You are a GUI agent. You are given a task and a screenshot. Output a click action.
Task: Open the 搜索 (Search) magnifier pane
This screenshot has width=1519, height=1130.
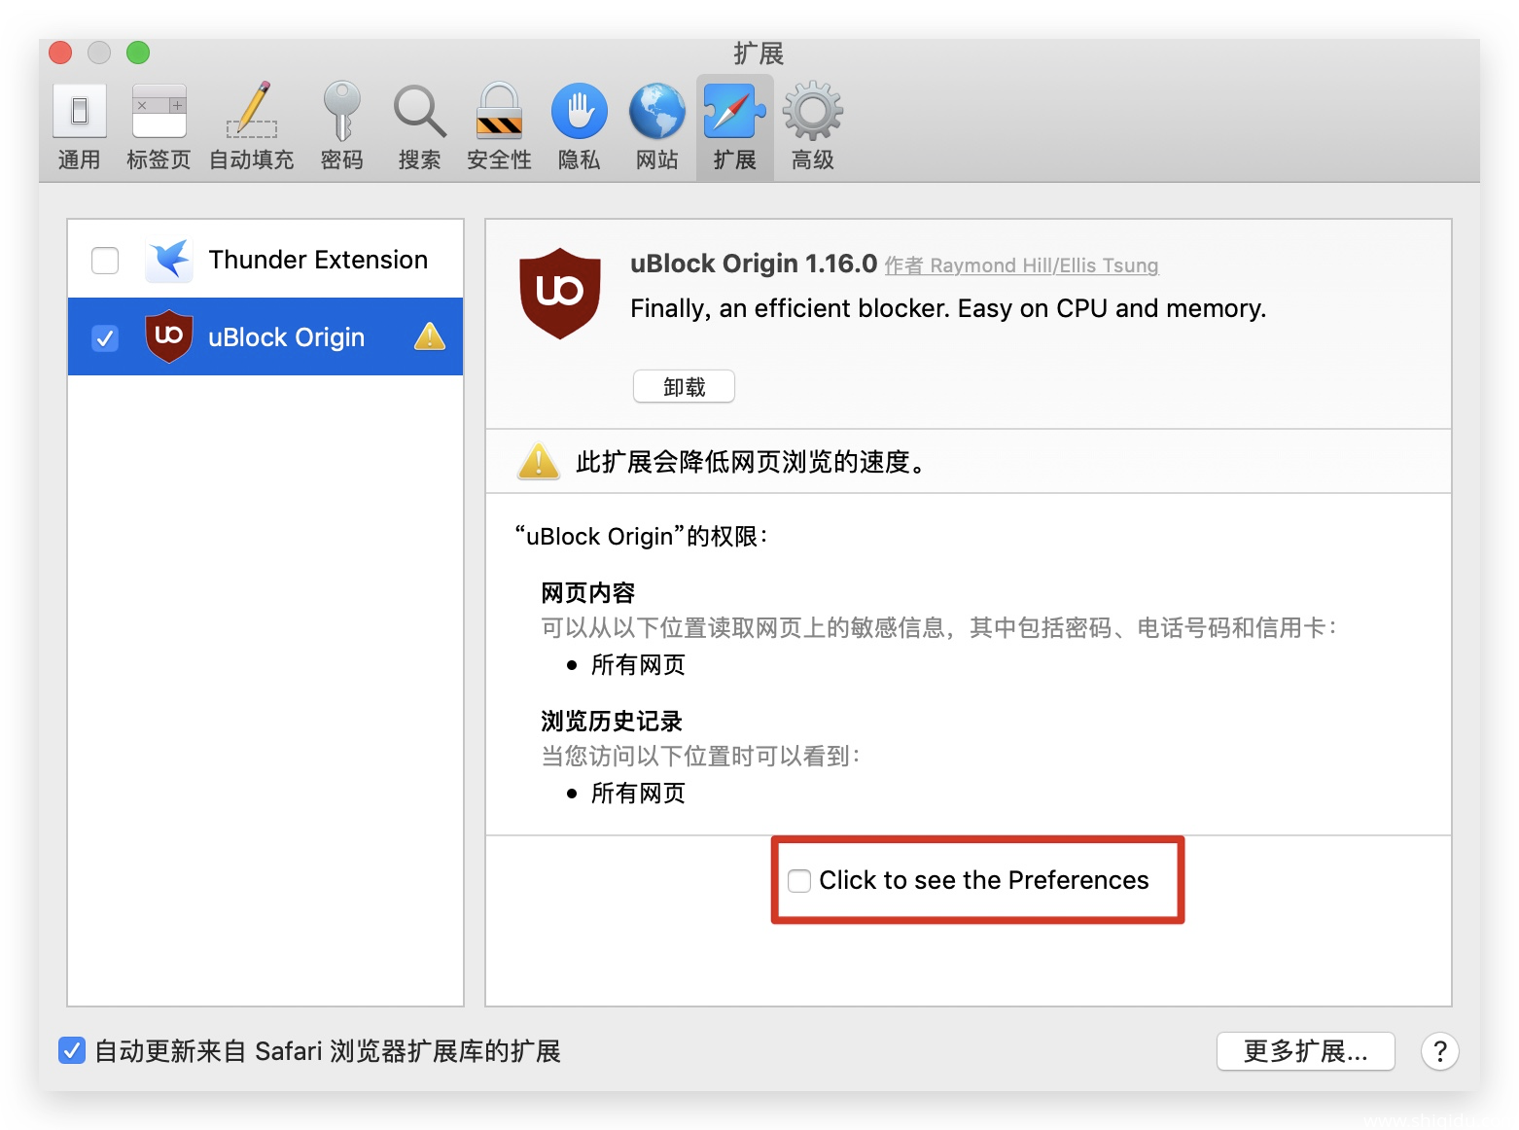click(x=420, y=128)
